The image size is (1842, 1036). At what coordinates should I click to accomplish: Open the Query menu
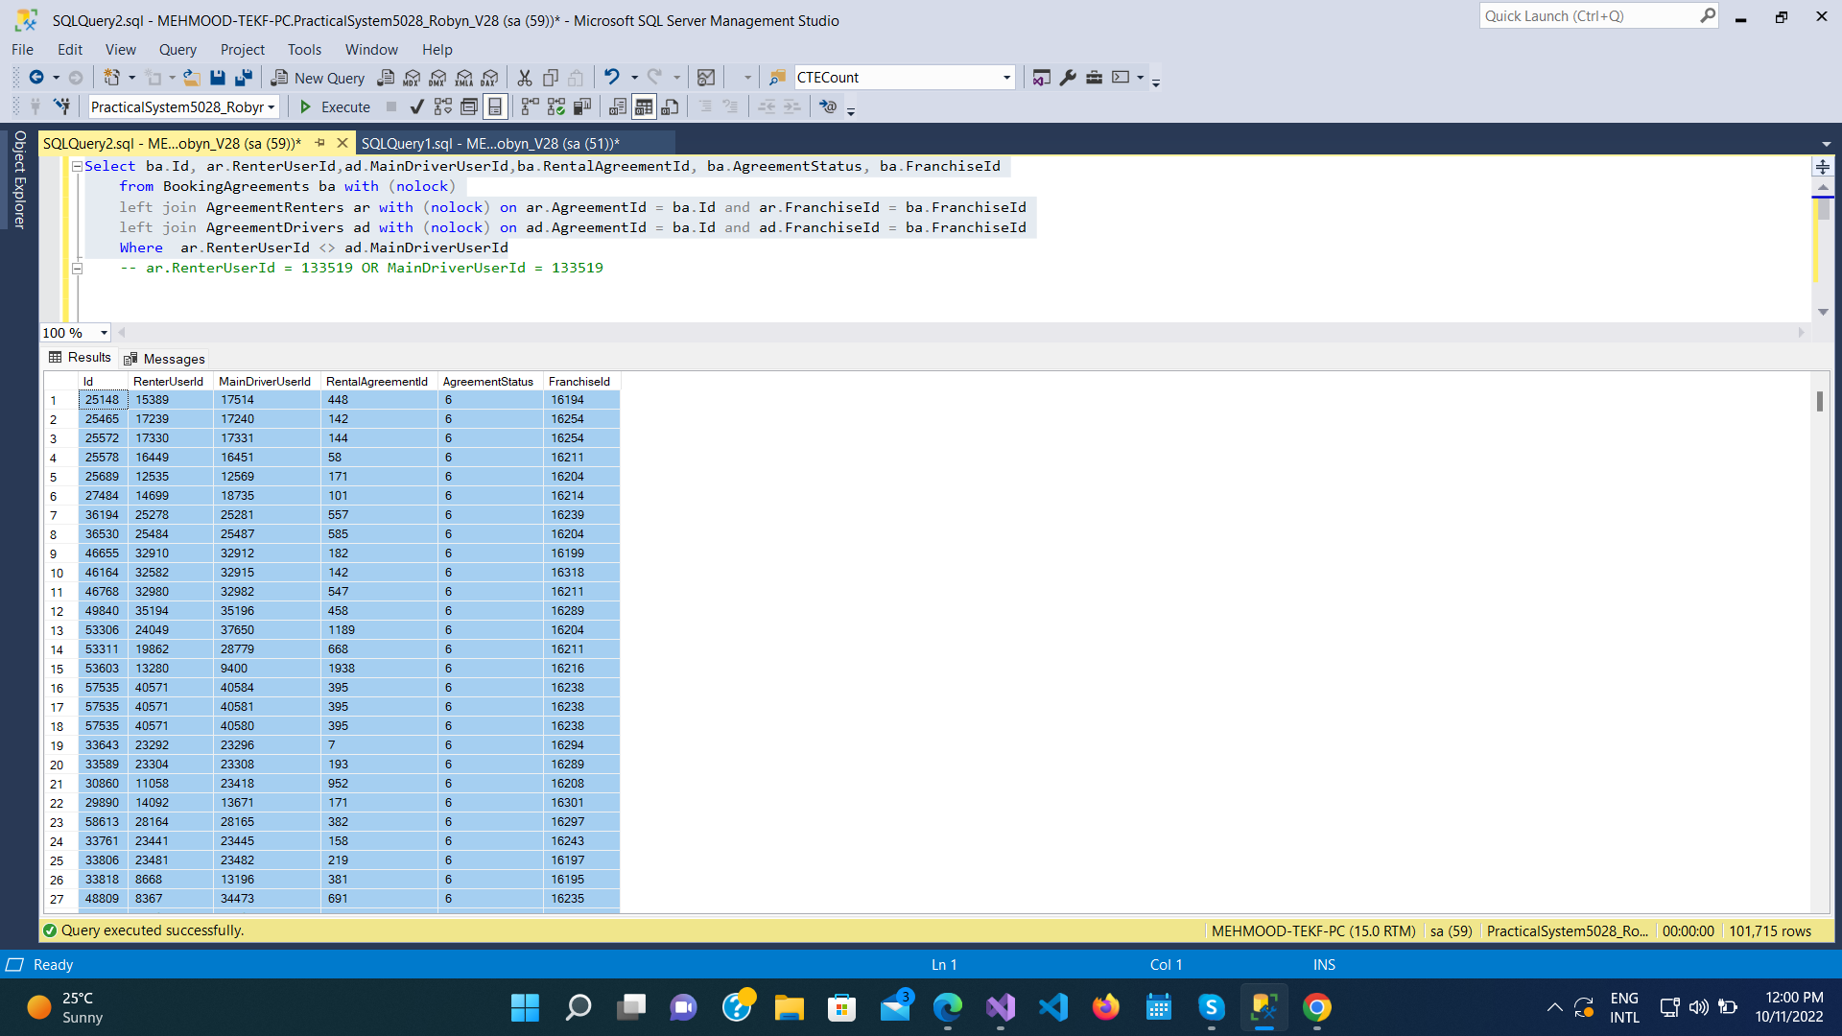point(177,50)
